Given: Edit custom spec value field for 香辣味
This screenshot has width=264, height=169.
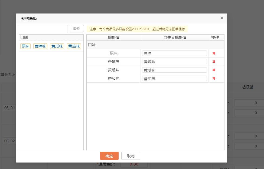Looking at the screenshot, I should point(174,62).
